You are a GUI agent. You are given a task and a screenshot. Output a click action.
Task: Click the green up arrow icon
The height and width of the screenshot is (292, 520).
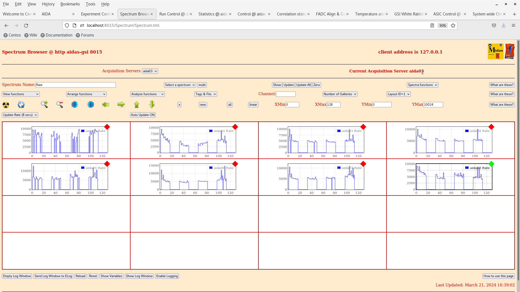pos(136,105)
